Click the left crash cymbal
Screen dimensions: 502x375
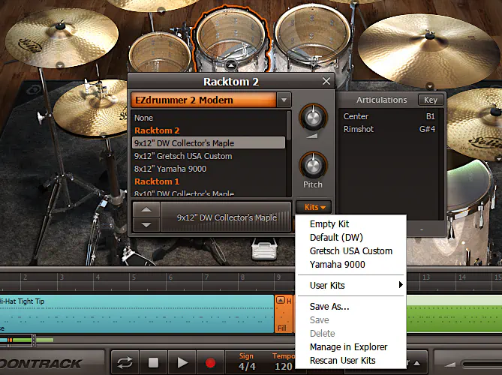[62, 37]
